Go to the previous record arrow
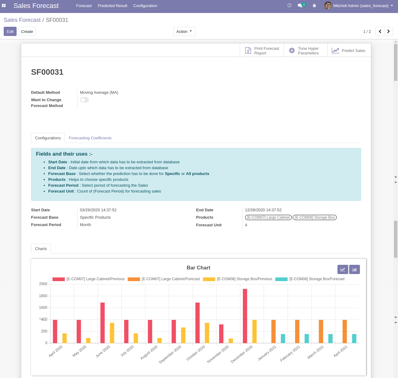 (x=380, y=31)
